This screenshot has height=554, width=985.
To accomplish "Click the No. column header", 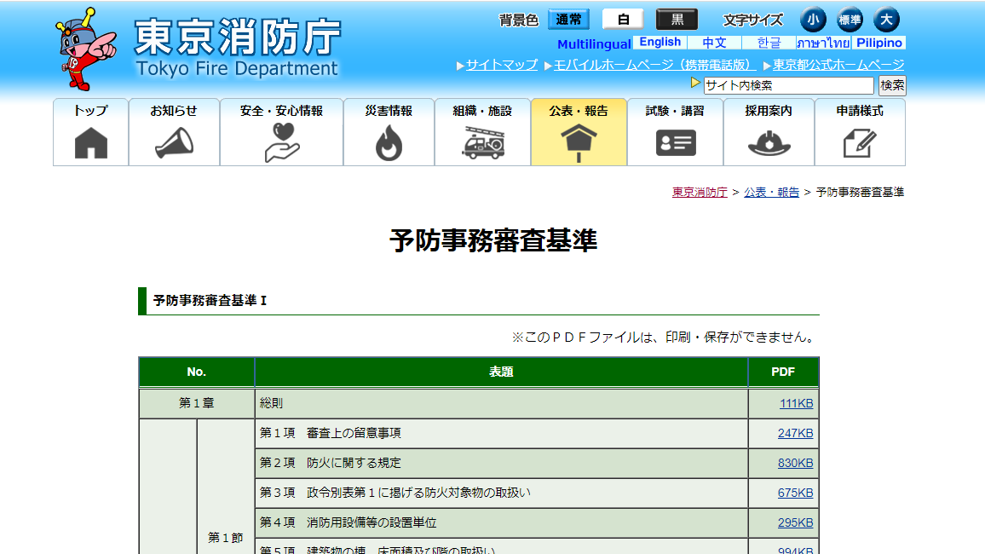I will click(197, 372).
